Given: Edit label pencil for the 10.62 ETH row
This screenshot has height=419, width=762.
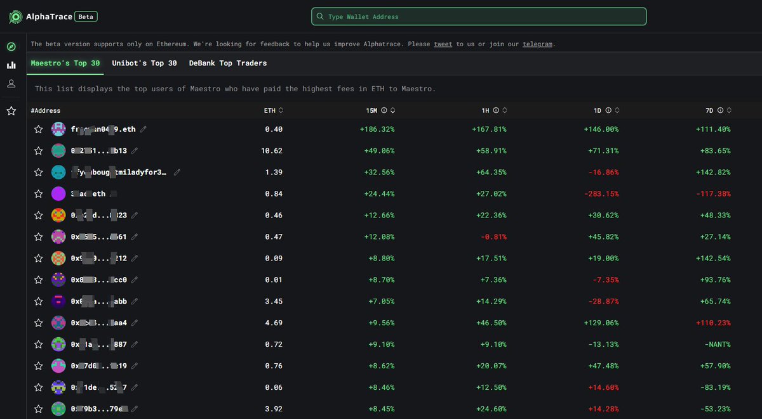Looking at the screenshot, I should pos(135,151).
